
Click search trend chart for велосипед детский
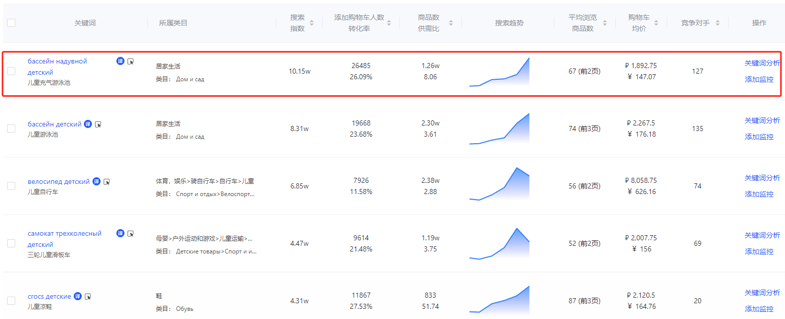pyautogui.click(x=499, y=184)
